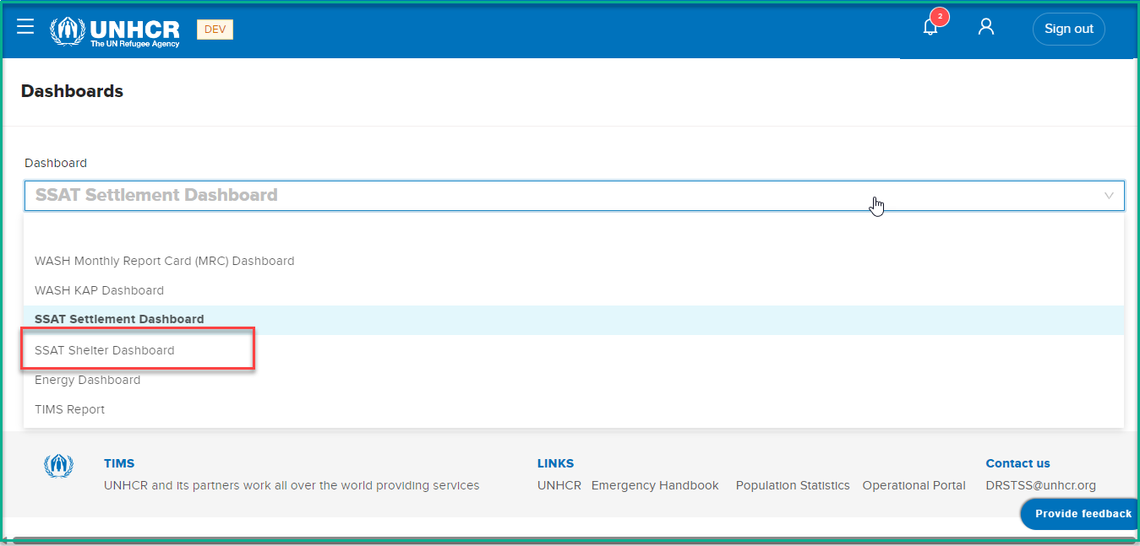Select SSAT Settlement Dashboard option
Screen dimensions: 1140x546
pyautogui.click(x=574, y=320)
